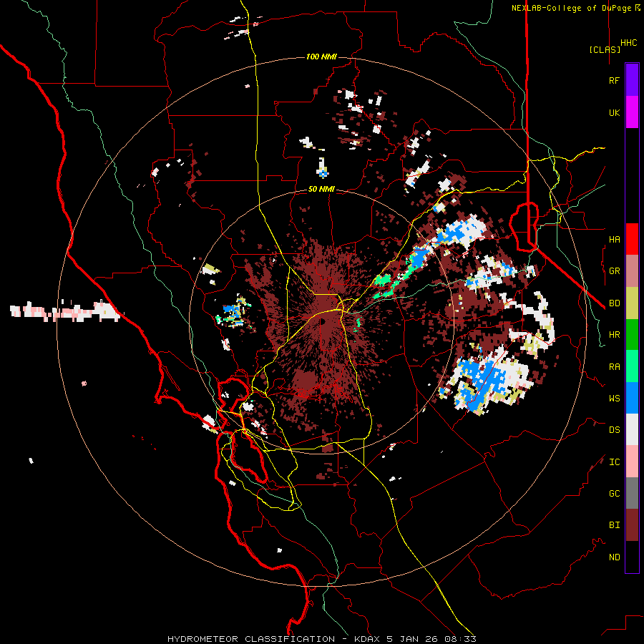Pick the light pink IC legend swatch
The image size is (644, 644).
tap(632, 462)
